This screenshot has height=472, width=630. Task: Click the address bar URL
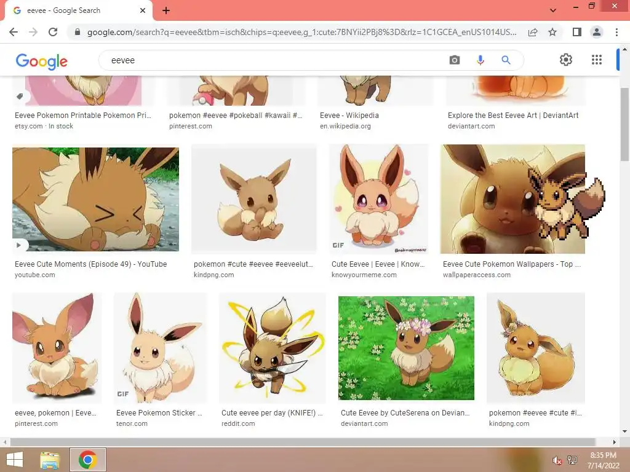pyautogui.click(x=301, y=32)
